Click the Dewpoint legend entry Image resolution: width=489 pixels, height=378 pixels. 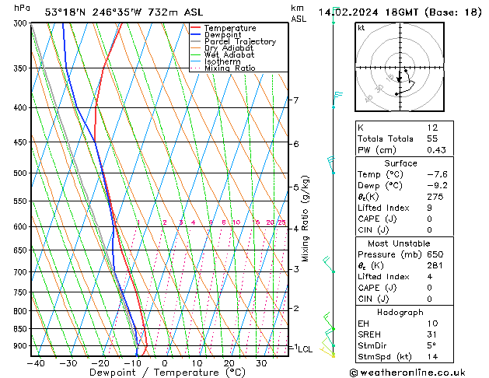click(222, 35)
